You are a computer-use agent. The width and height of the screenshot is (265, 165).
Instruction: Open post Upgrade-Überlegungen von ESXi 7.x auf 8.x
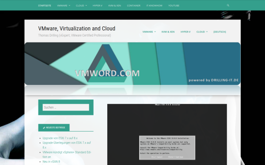pyautogui.click(x=67, y=145)
